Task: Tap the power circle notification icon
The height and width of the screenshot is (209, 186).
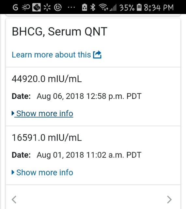Action: pyautogui.click(x=58, y=7)
